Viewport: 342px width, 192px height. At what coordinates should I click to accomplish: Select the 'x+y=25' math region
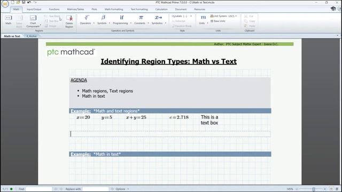[x=136, y=117]
